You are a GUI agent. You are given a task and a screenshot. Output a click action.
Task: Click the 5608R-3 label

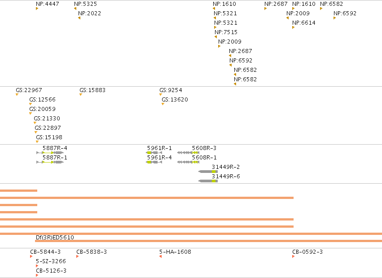point(204,148)
